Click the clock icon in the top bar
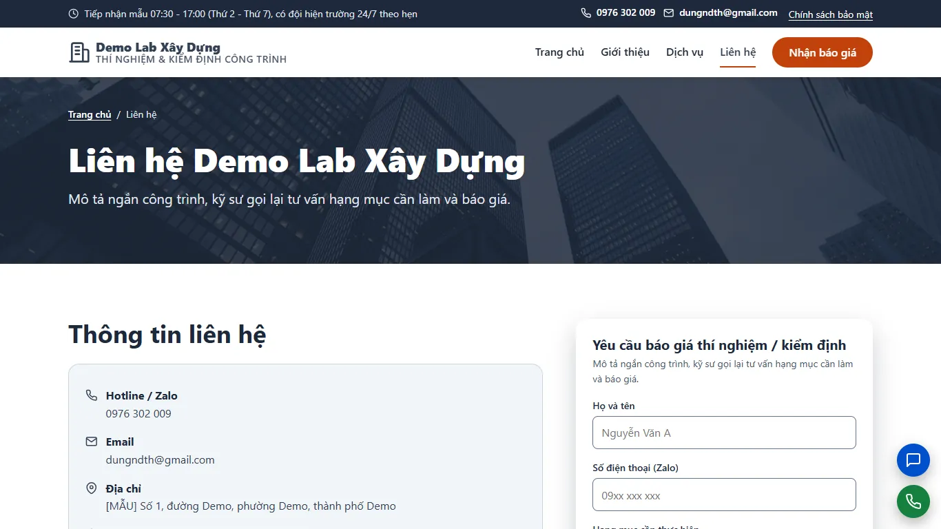 (74, 14)
